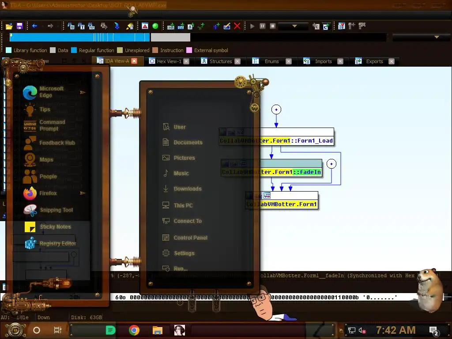This screenshot has width=452, height=339.
Task: Open the debugger selection dropdown
Action: 294,26
